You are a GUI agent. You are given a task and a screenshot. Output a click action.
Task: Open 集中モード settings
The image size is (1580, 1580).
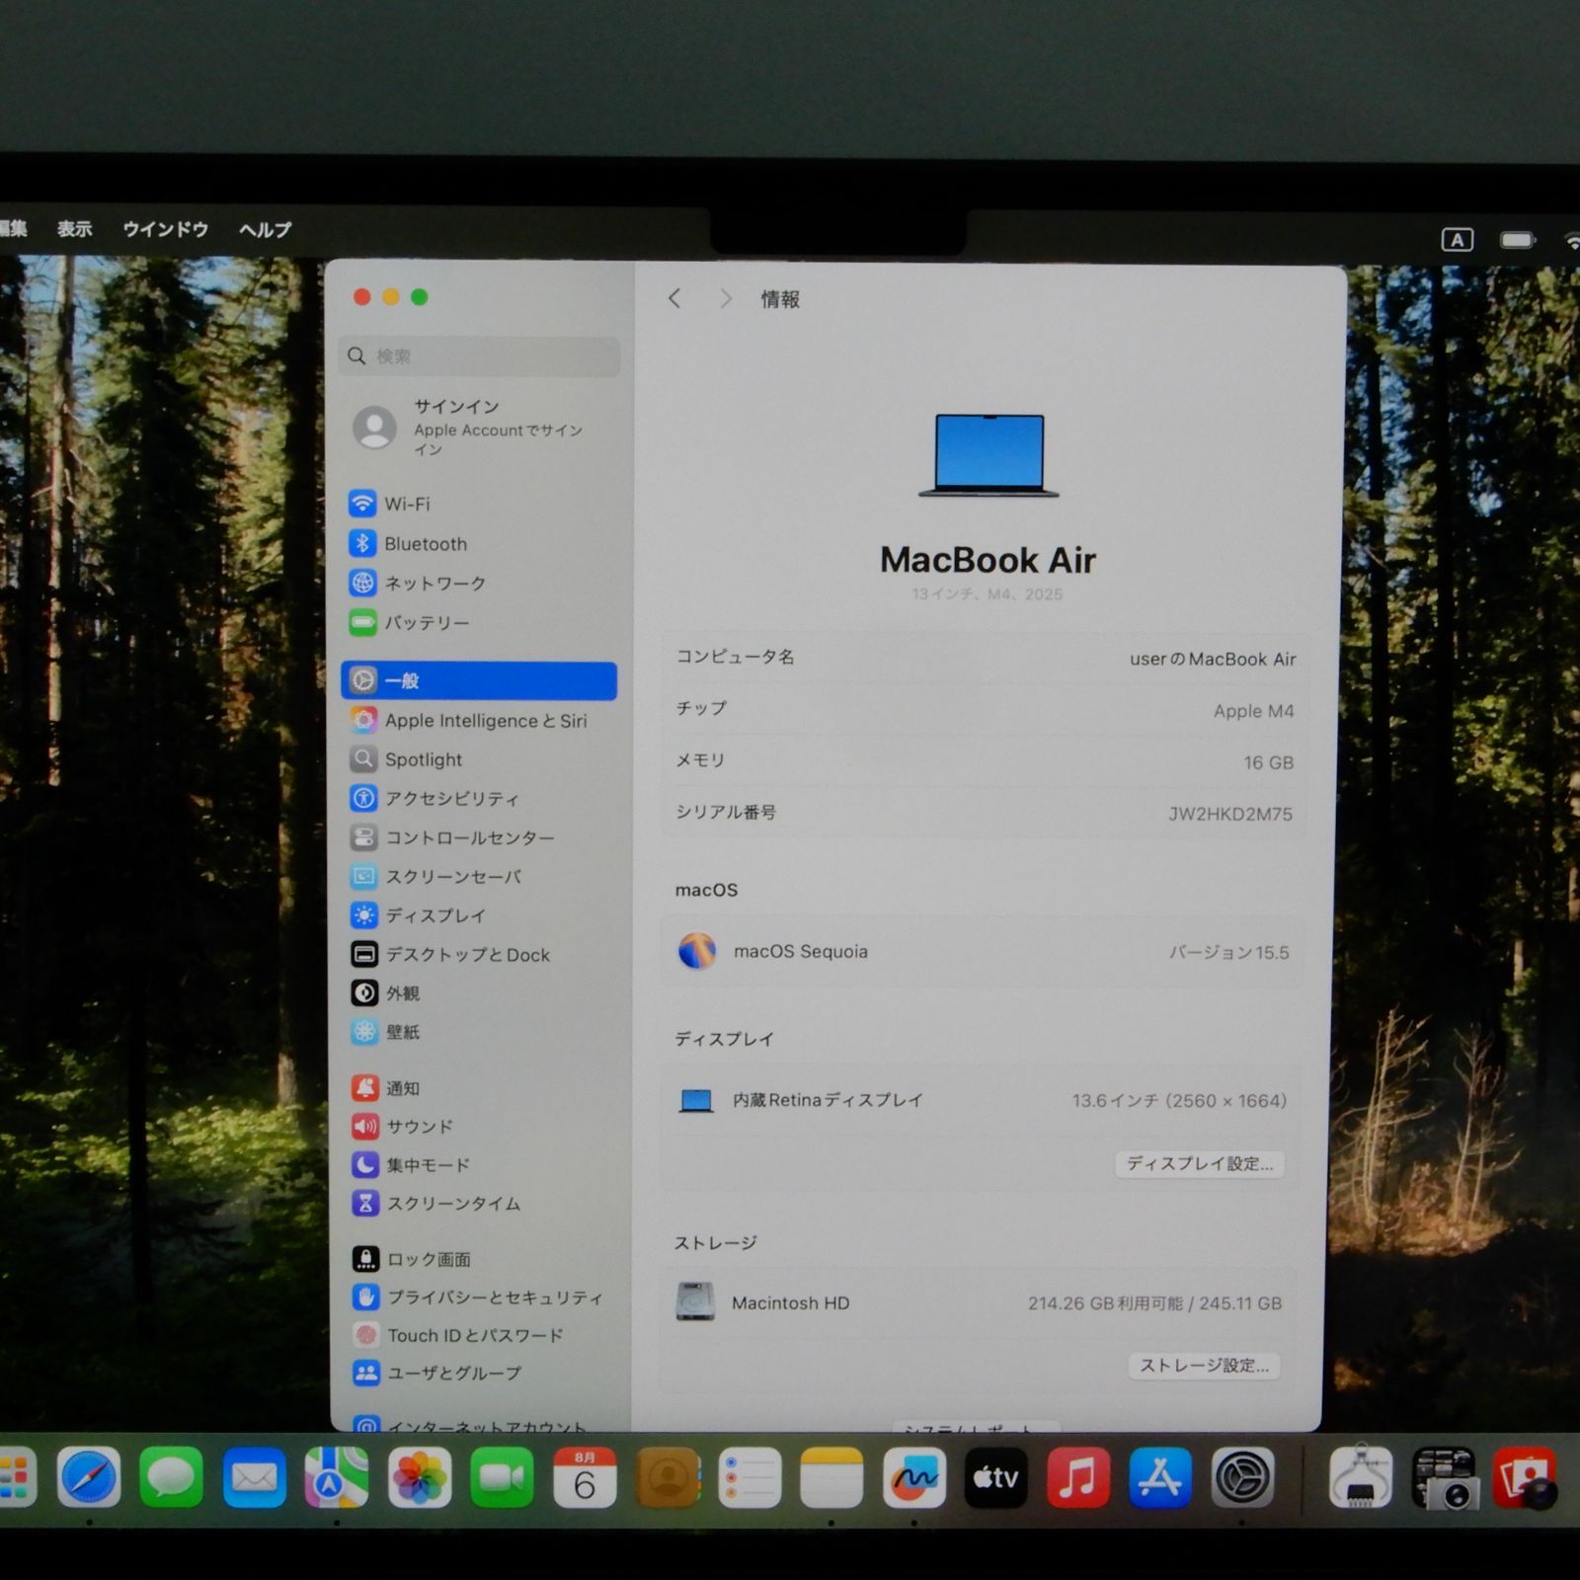click(479, 1164)
